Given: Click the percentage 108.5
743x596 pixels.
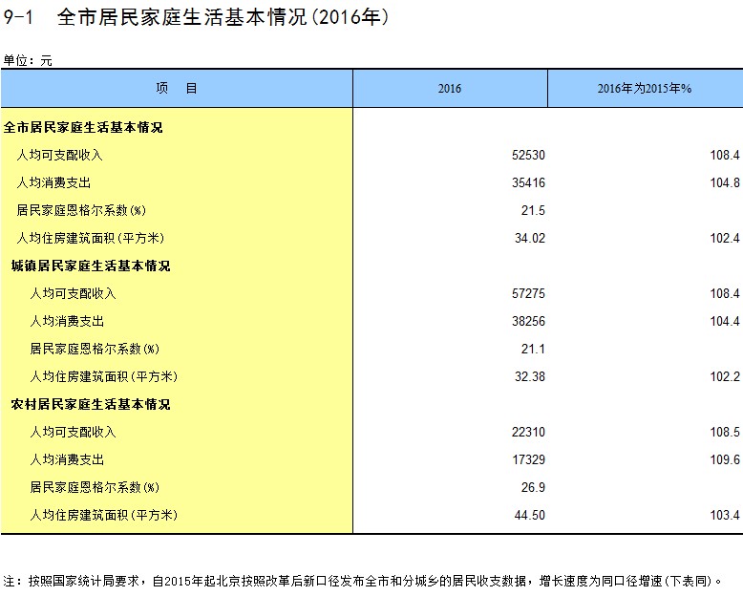Looking at the screenshot, I should click(x=725, y=432).
